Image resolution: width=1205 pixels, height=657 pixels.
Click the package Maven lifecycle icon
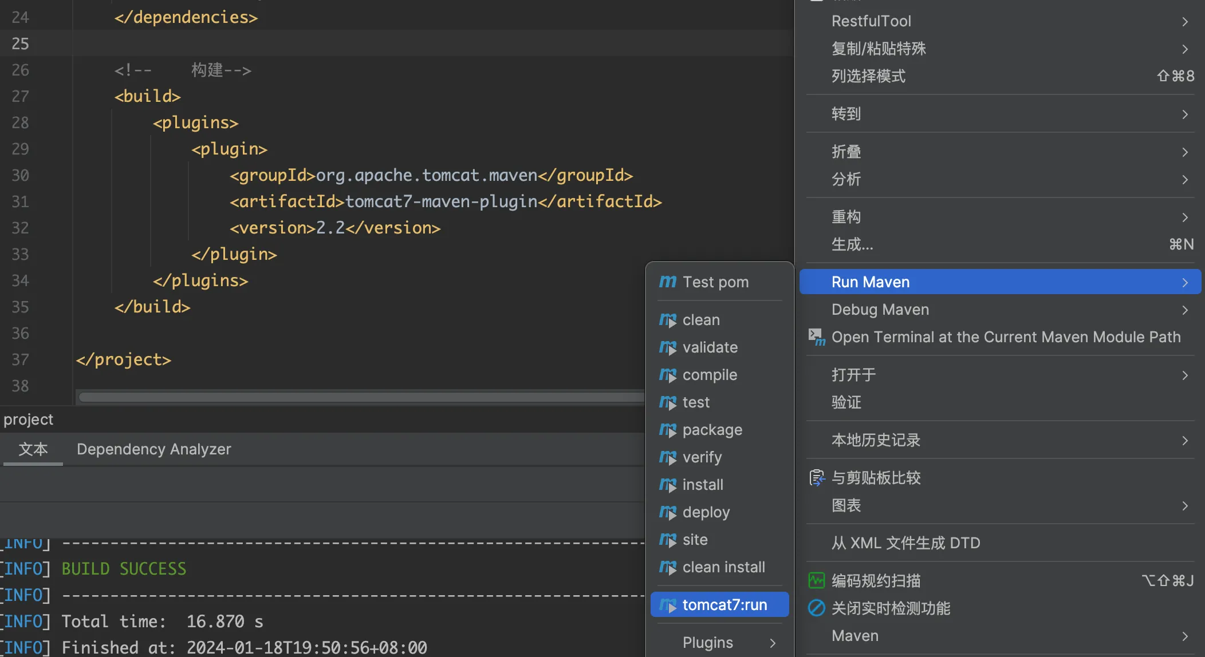click(x=667, y=429)
